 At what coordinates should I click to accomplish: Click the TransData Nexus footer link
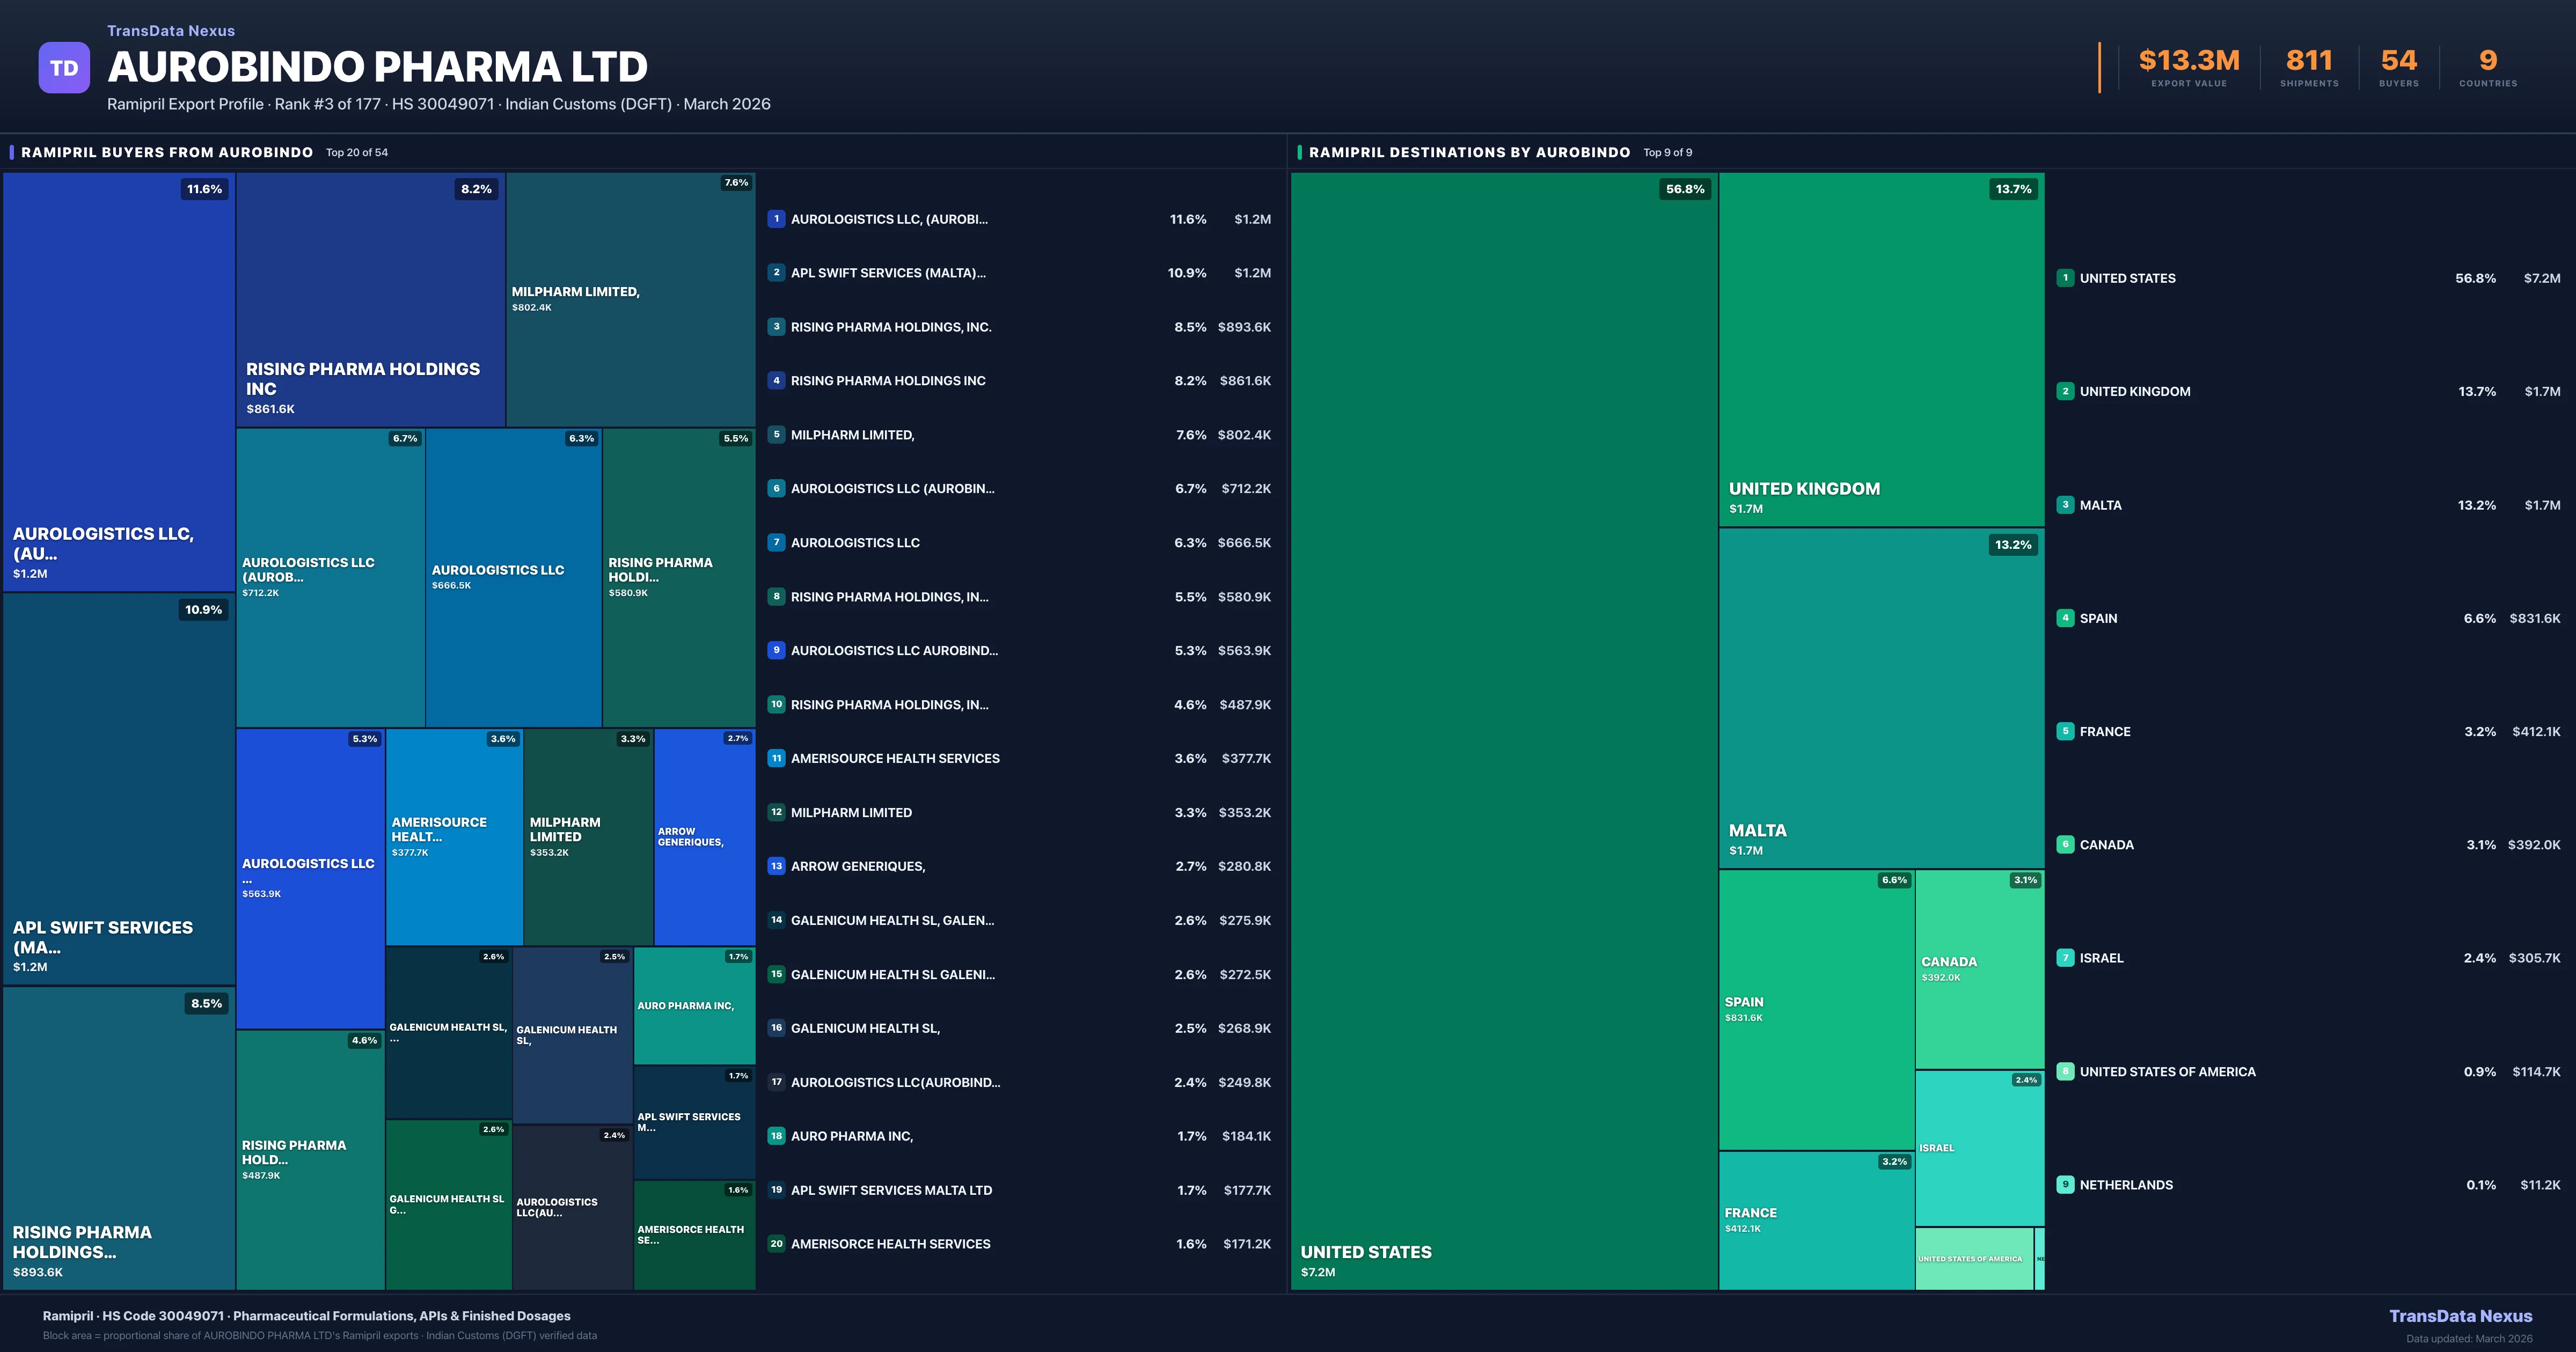point(2460,1316)
